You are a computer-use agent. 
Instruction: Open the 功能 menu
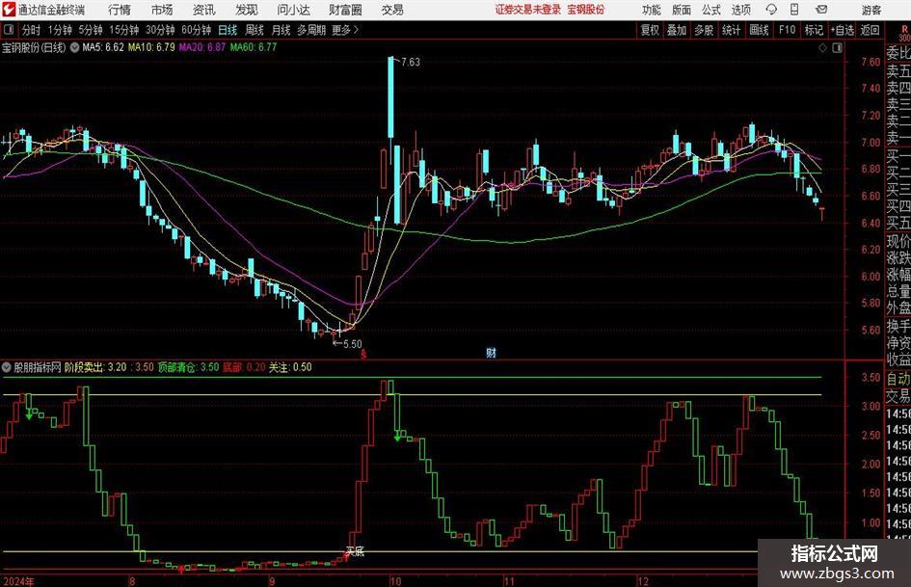point(652,10)
